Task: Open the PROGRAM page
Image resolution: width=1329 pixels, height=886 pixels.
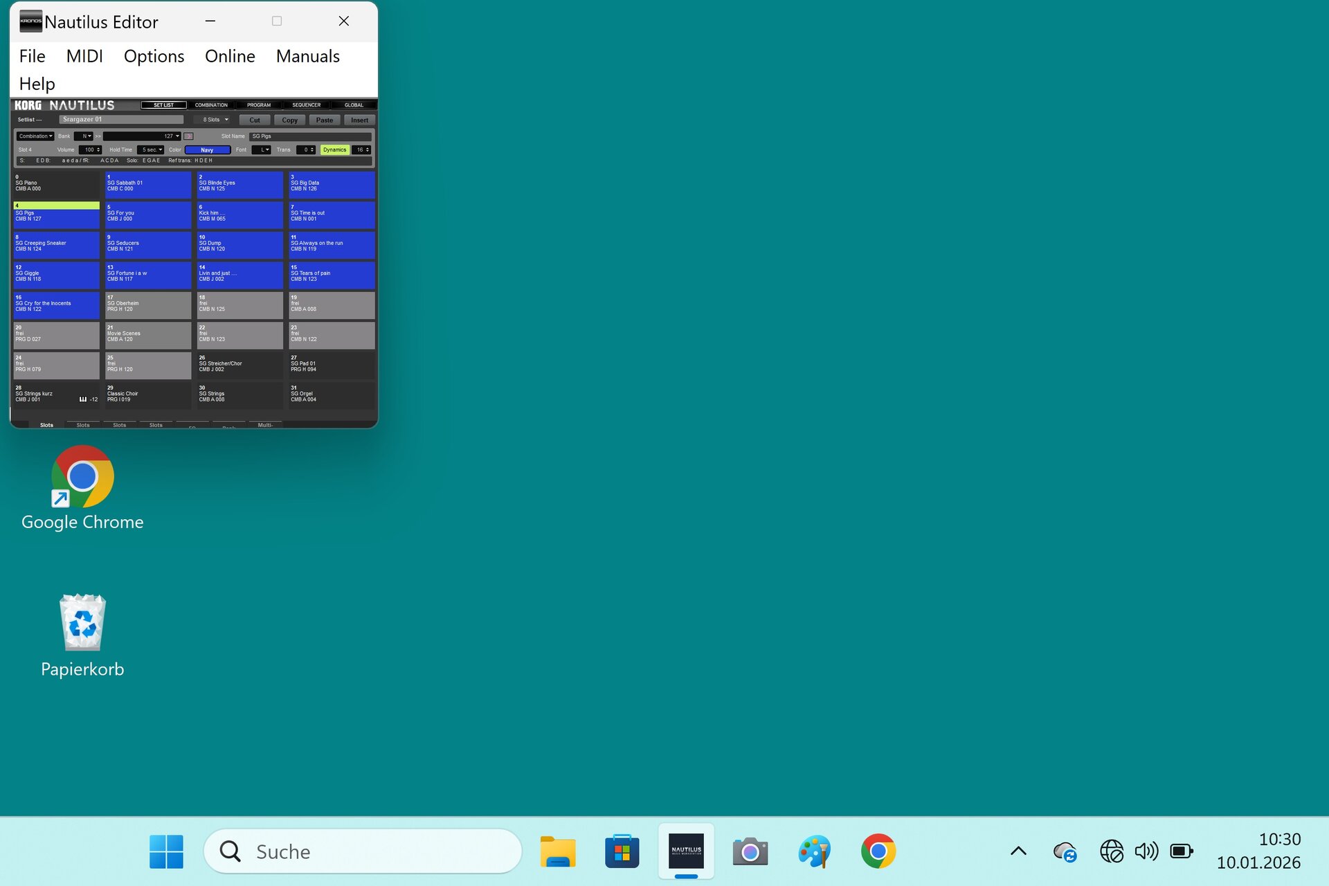Action: [259, 105]
